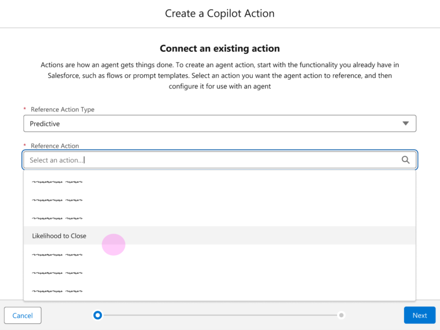
Task: Click the 'Connect an existing action' heading
Action: click(x=220, y=48)
